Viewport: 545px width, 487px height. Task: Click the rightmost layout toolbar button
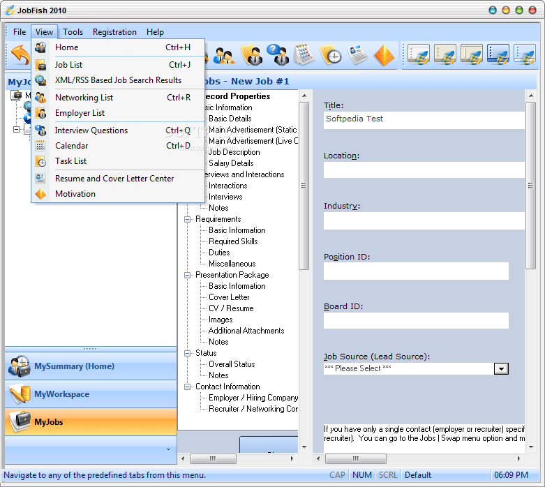(525, 54)
